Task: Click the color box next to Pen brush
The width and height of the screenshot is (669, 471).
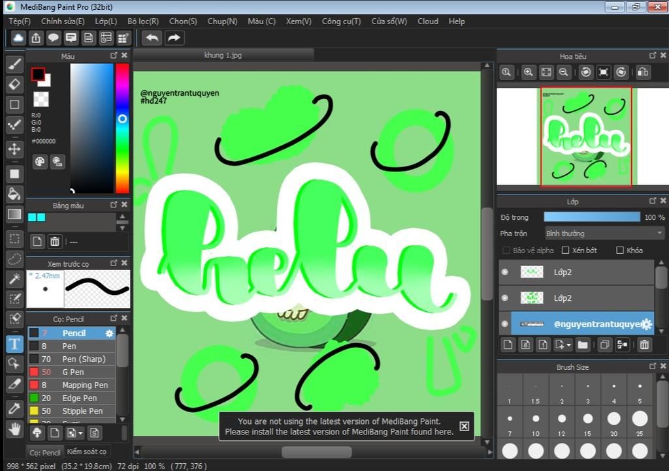Action: tap(34, 346)
